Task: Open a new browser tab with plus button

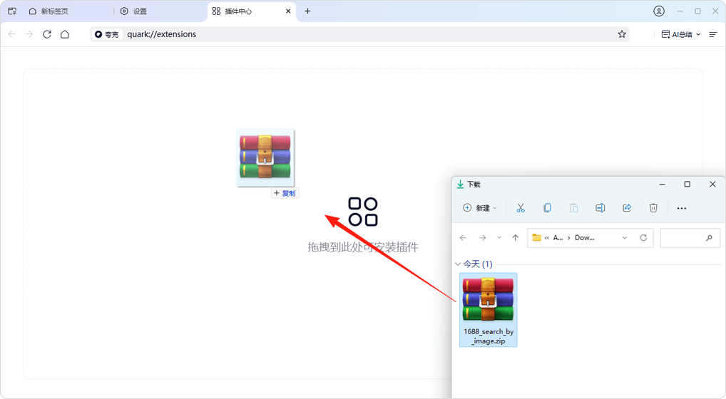Action: click(x=307, y=11)
